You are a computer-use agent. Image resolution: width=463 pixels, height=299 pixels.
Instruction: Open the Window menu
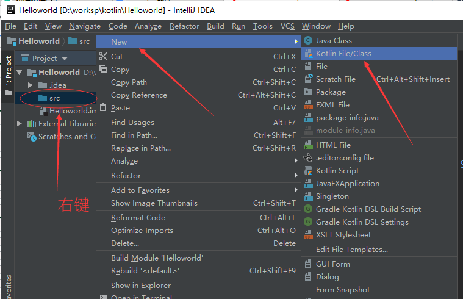coord(316,26)
